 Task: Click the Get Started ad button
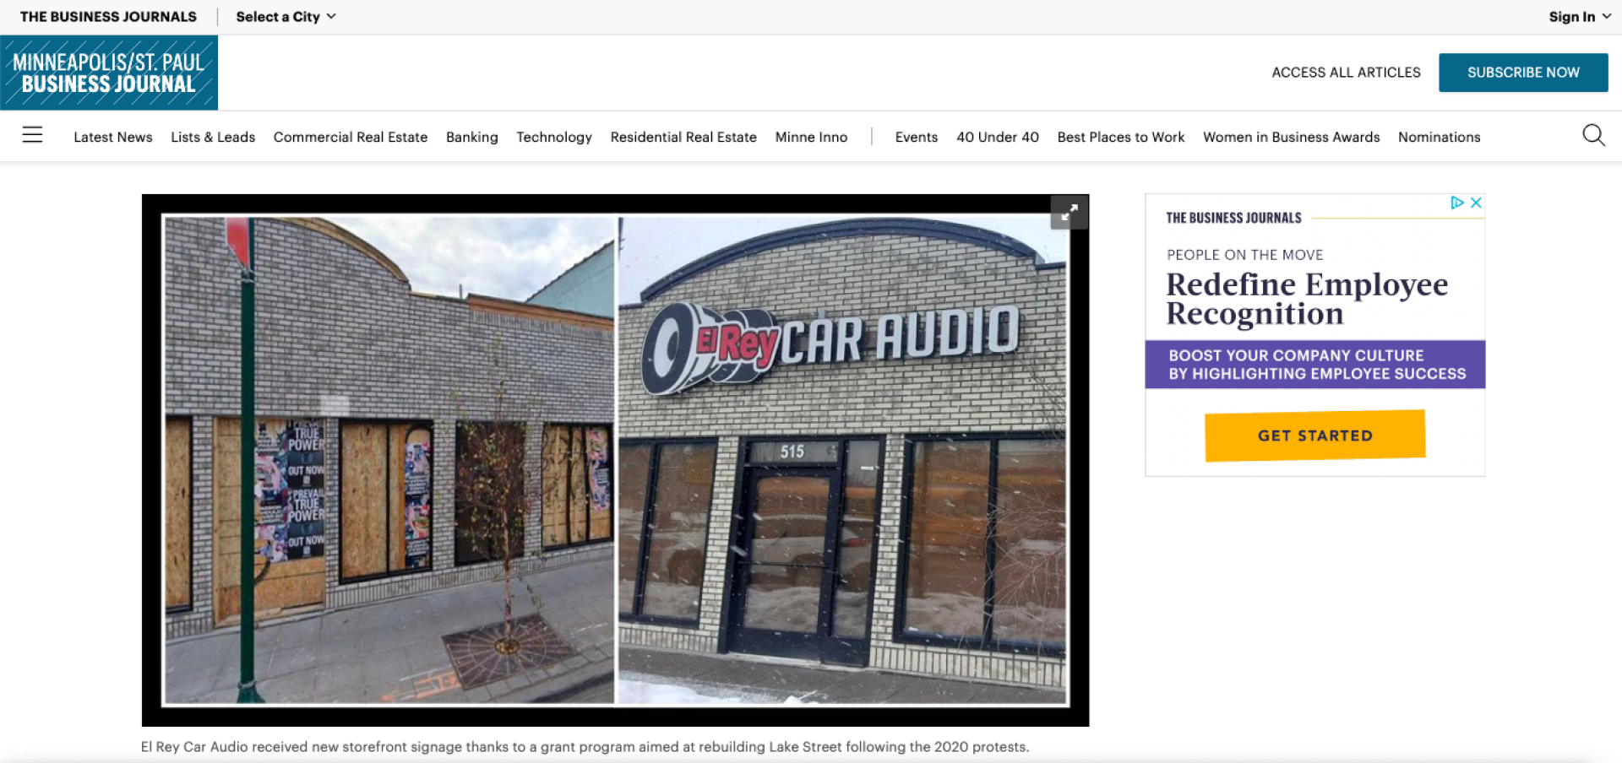coord(1315,436)
